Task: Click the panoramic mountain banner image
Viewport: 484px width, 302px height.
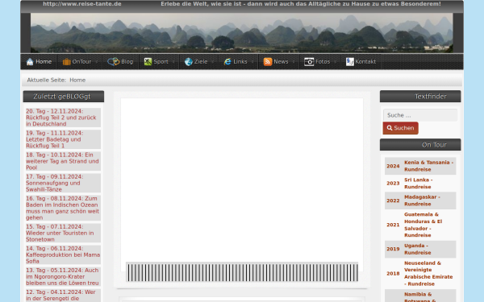Action: pyautogui.click(x=242, y=33)
